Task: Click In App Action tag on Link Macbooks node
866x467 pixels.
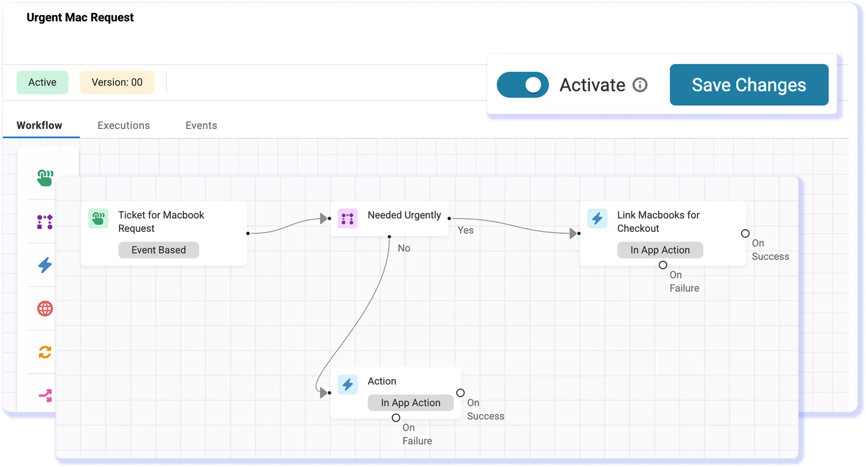Action: 660,250
